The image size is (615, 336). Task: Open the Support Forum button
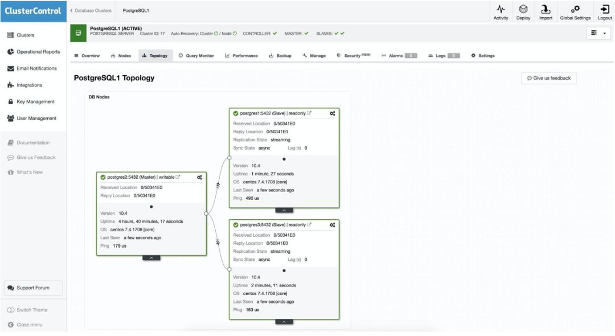[x=34, y=288]
